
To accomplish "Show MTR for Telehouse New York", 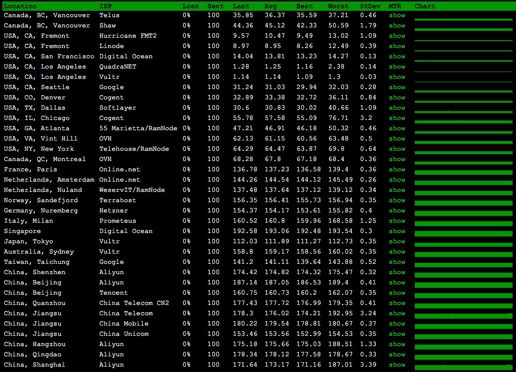I will [397, 149].
